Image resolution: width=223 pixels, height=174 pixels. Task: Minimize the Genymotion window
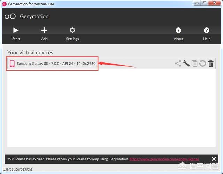[x=197, y=3]
